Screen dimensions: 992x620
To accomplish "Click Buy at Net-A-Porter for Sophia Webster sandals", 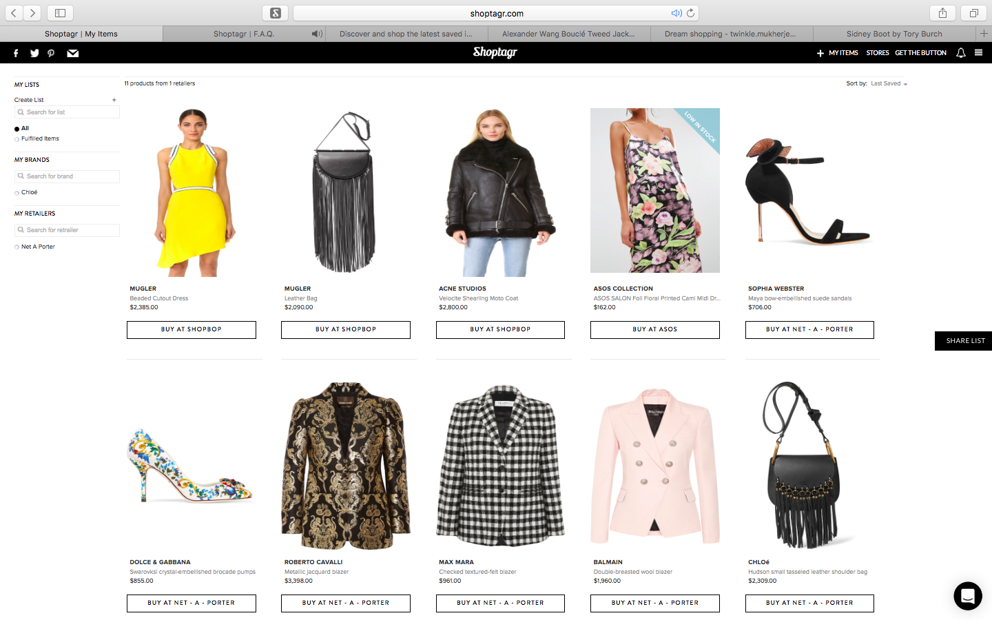I will pyautogui.click(x=809, y=330).
